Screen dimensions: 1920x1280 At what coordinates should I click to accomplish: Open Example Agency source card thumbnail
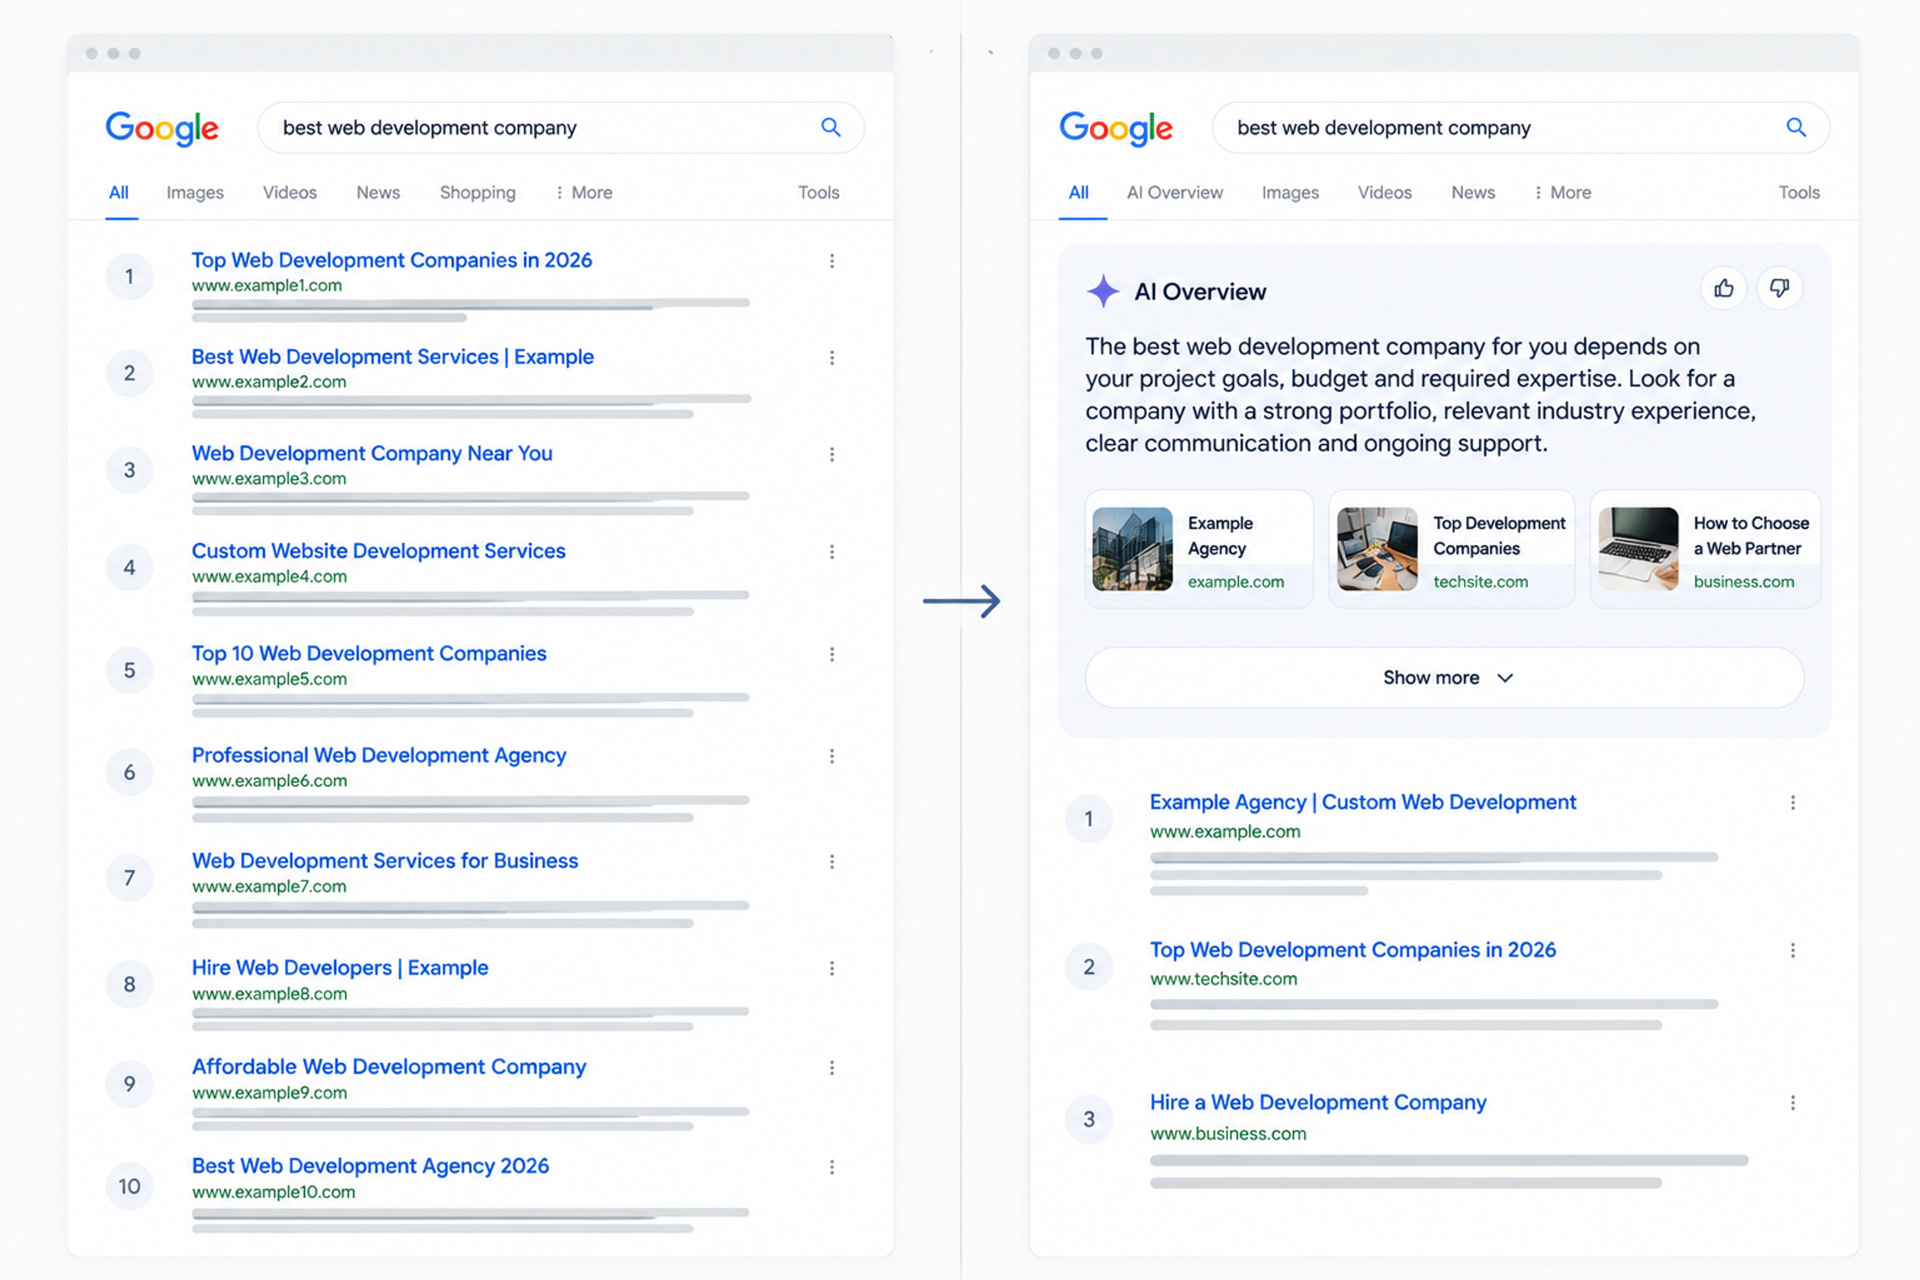[1132, 548]
